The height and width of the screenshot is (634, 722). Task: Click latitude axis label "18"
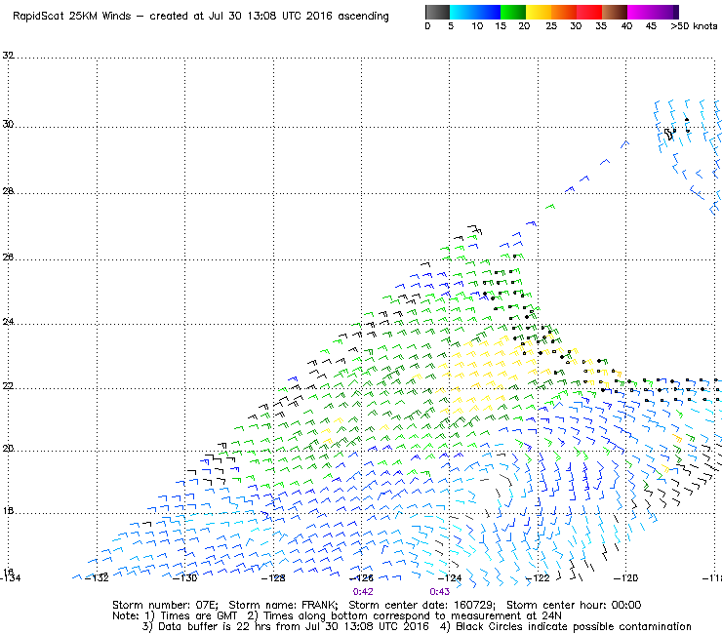[x=8, y=511]
